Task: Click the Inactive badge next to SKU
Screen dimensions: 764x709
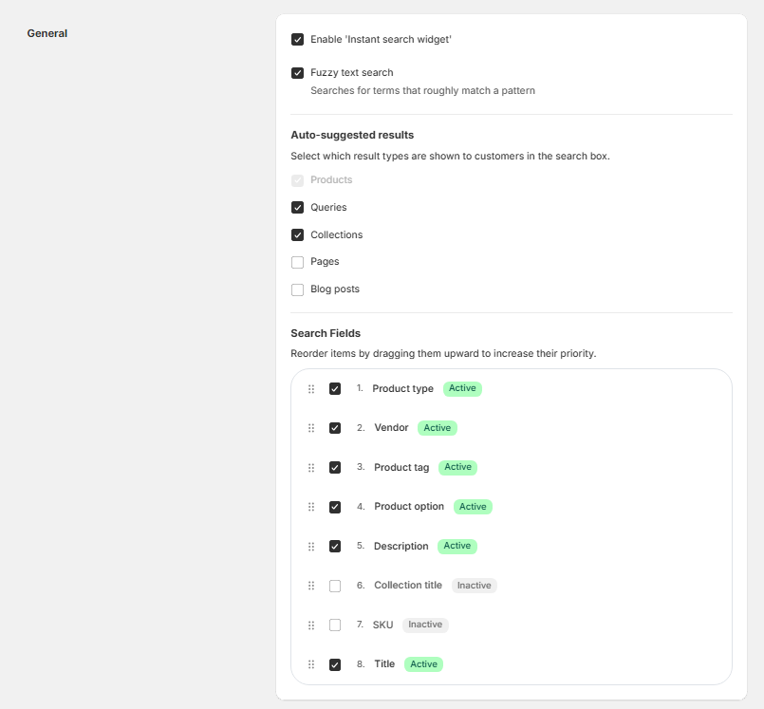Action: pos(425,625)
